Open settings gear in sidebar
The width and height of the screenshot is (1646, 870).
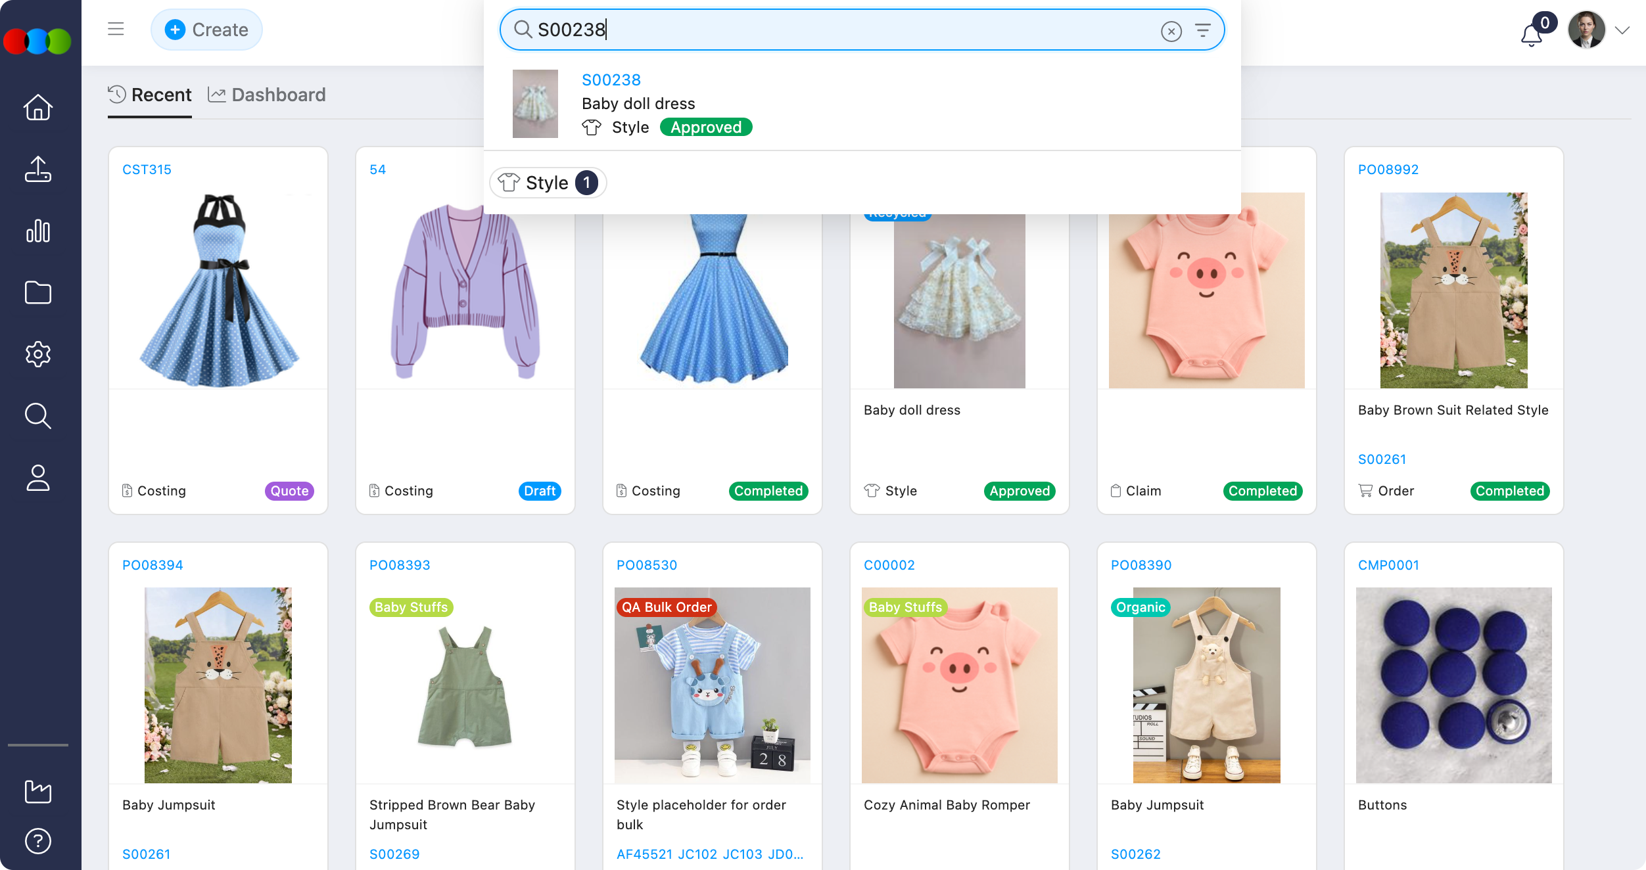click(38, 354)
